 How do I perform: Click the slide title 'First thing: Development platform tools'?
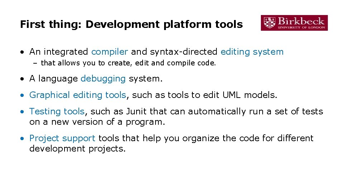click(132, 24)
